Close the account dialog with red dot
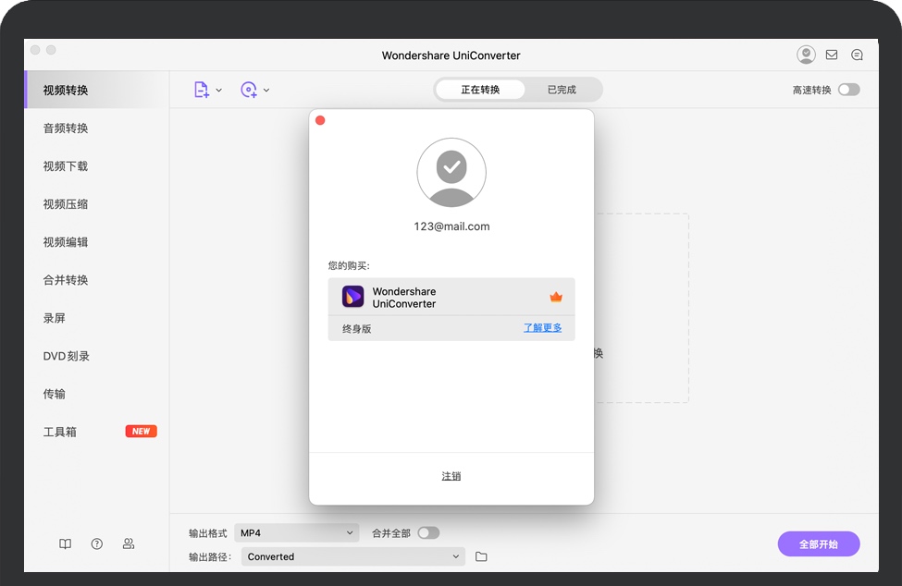902x586 pixels. [320, 120]
